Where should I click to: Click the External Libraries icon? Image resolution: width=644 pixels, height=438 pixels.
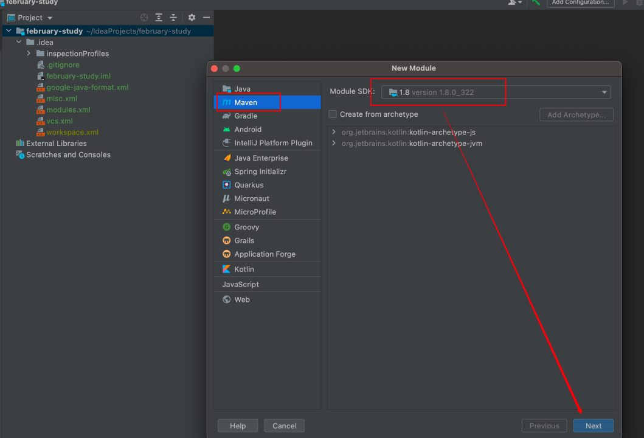pos(20,143)
